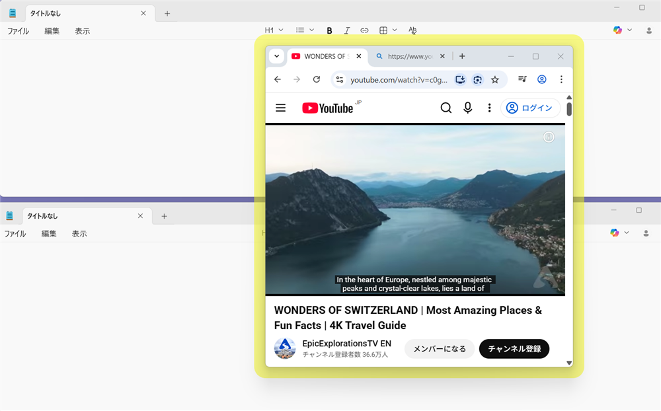Apply italic formatting to text
This screenshot has height=411, width=661.
[x=346, y=30]
